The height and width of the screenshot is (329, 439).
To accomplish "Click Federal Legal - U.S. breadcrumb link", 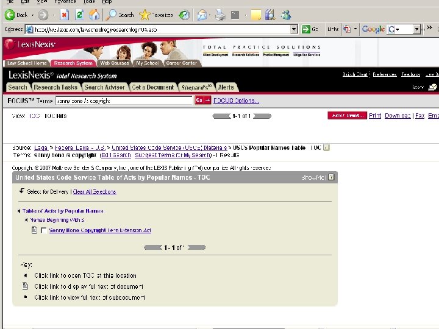I will pyautogui.click(x=80, y=147).
